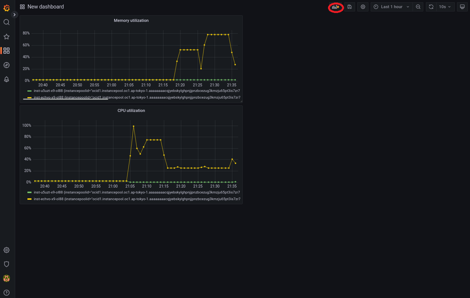Open the Starred dashboards icon
This screenshot has height=298, width=470.
[6, 37]
